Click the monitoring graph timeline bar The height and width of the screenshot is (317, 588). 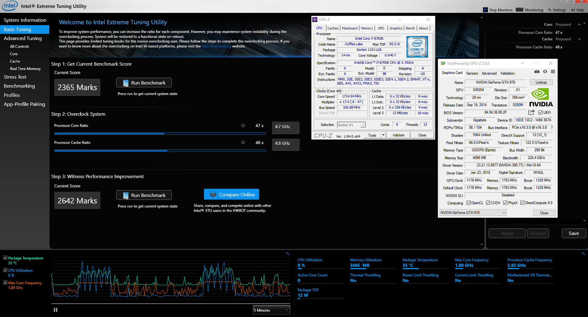point(171,304)
